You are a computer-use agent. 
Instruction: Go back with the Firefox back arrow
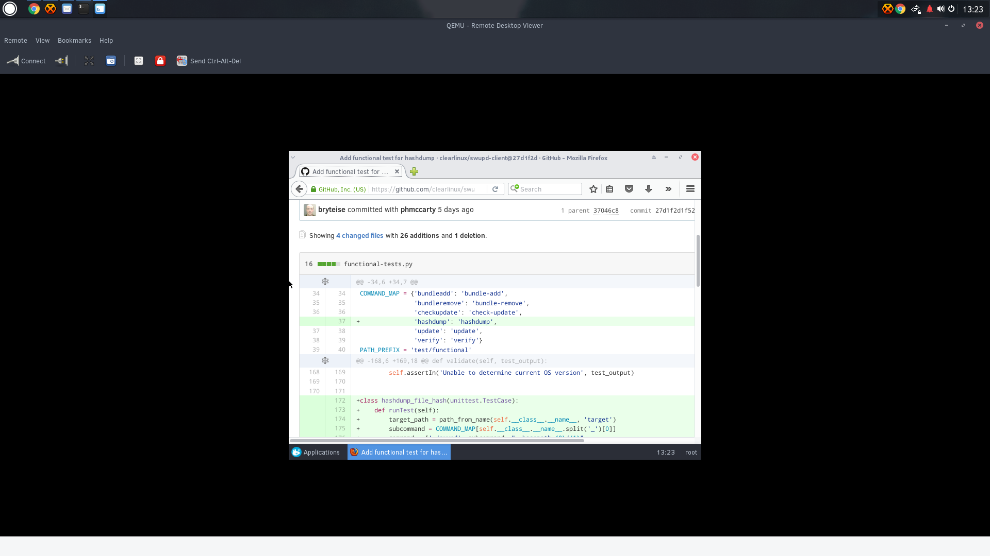[299, 189]
